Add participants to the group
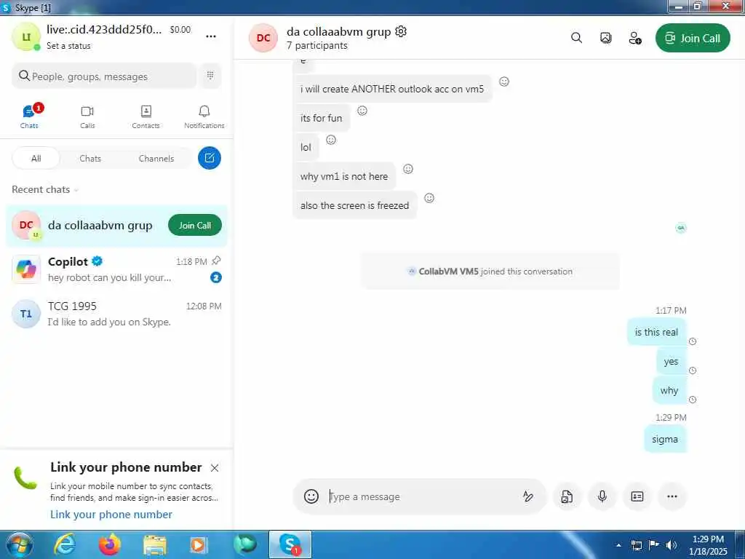Screen dimensions: 745x559 634,38
